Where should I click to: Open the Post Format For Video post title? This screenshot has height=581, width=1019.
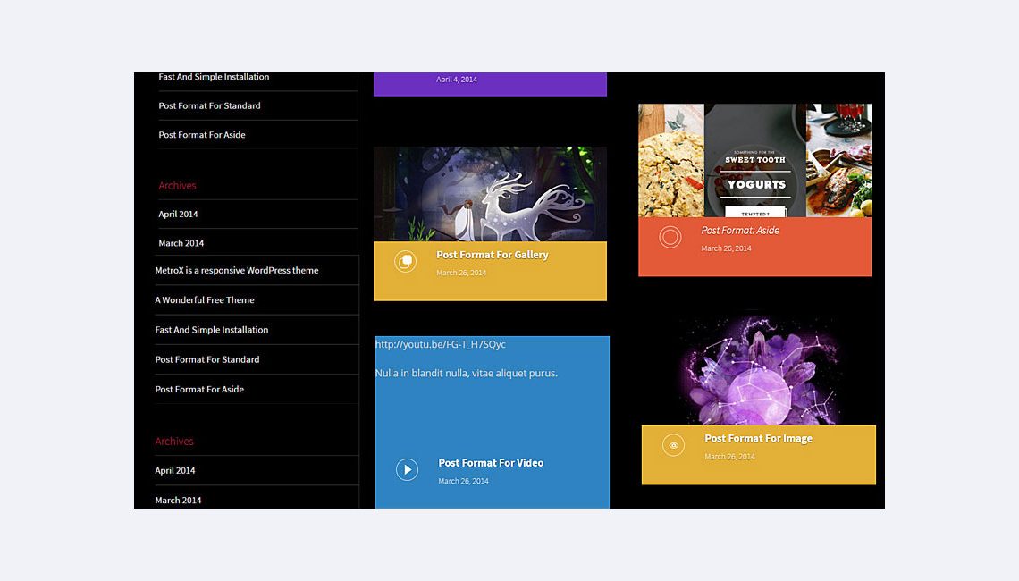click(x=491, y=463)
